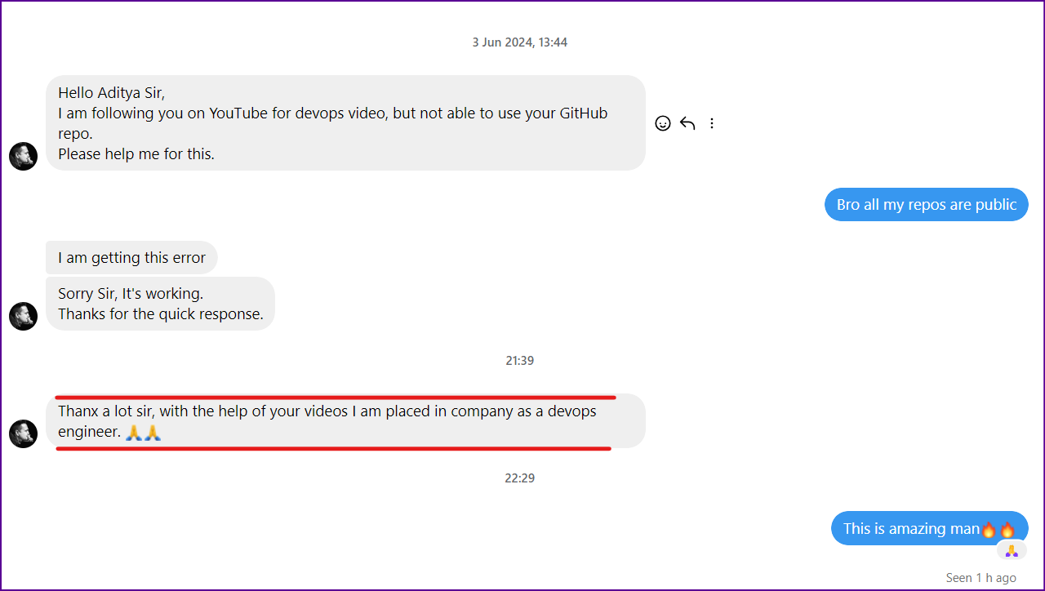Click the 'Sorry Sir, It's working' message
Viewport: 1045px width, 591px height.
click(x=160, y=304)
